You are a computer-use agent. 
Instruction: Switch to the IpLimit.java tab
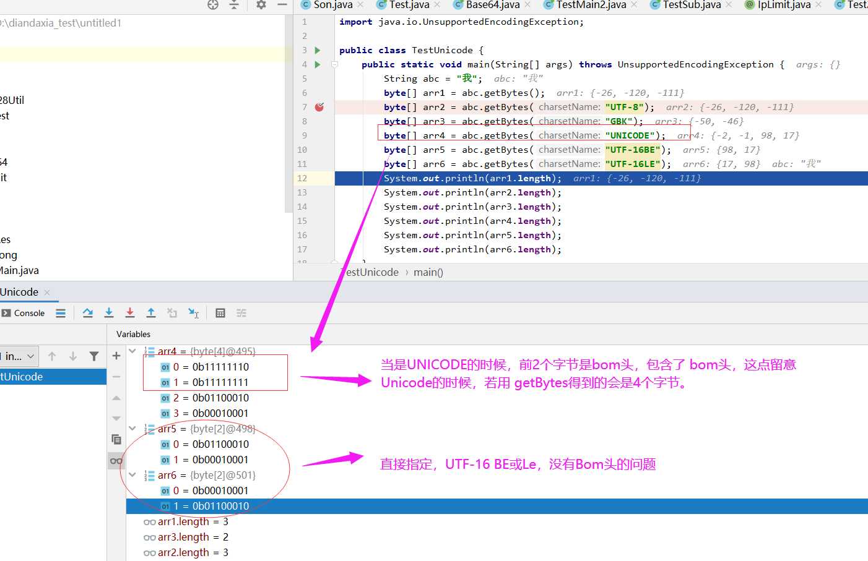[x=778, y=5]
